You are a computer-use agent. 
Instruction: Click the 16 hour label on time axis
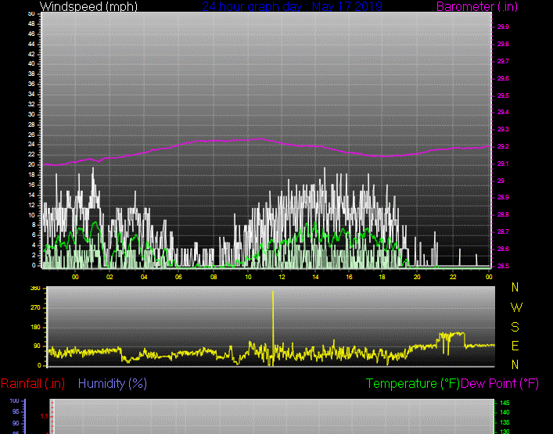tap(349, 277)
